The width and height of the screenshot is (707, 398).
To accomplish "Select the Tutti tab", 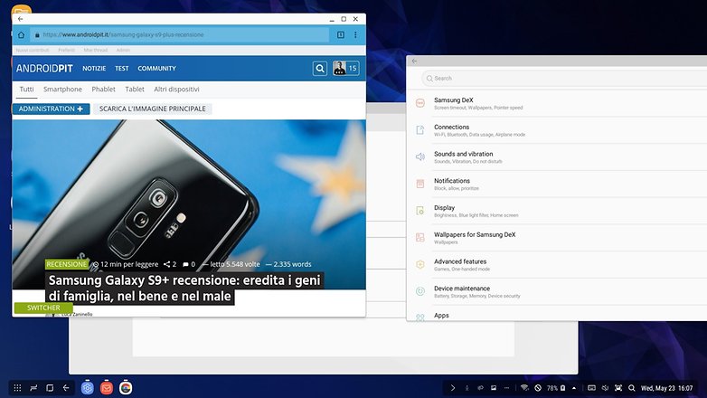I will pos(26,90).
